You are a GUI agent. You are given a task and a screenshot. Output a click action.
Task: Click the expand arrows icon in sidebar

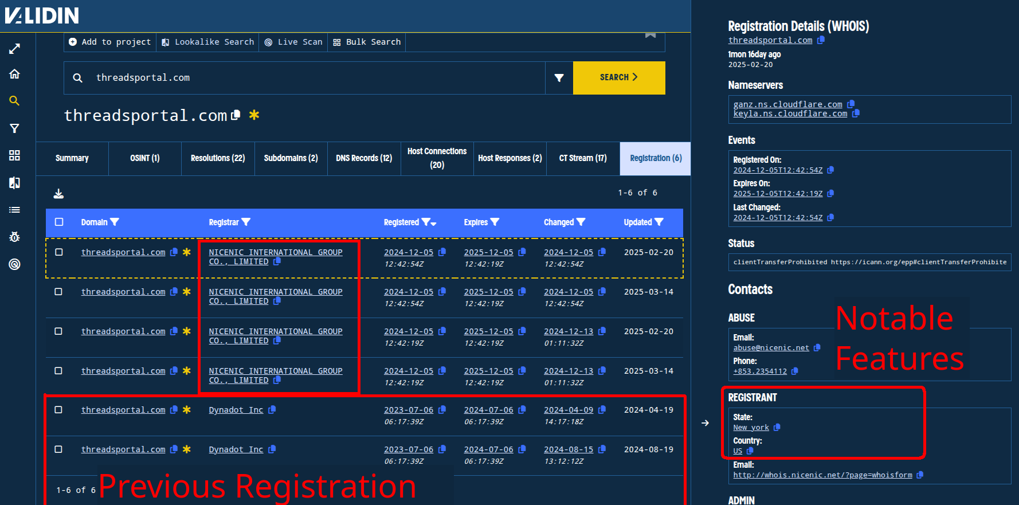click(14, 49)
